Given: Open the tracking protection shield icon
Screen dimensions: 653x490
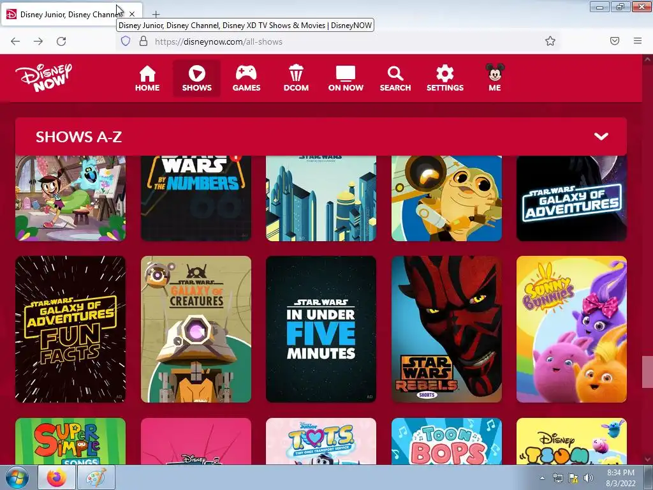Looking at the screenshot, I should pos(126,41).
